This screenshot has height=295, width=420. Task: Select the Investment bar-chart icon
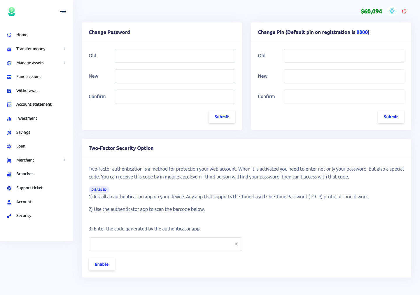point(9,118)
